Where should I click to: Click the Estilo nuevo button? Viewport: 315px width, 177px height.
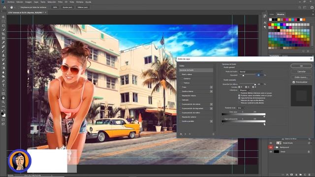click(x=301, y=77)
